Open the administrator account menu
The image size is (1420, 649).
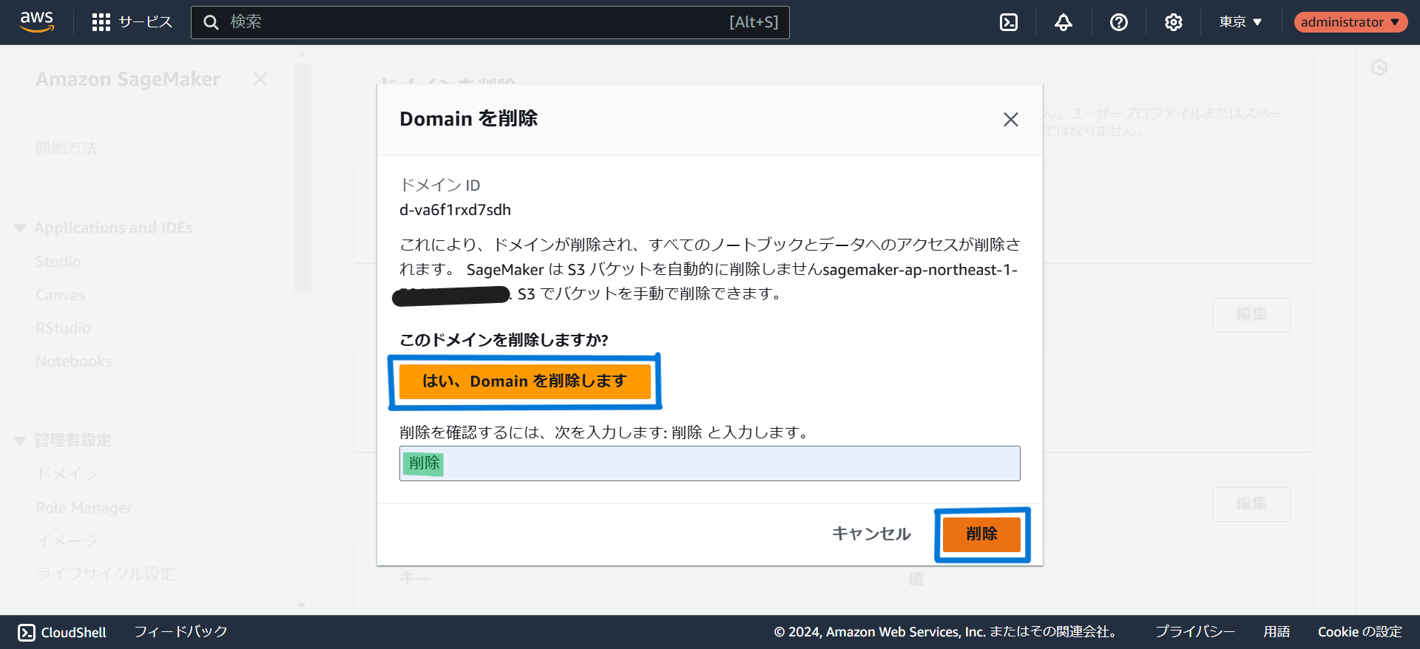click(1350, 22)
